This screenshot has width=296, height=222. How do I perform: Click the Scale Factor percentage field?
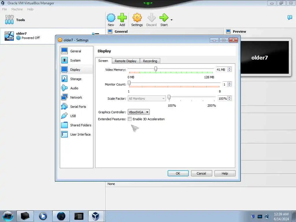(x=223, y=98)
